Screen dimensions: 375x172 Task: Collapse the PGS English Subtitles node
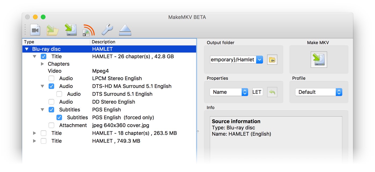pos(42,110)
